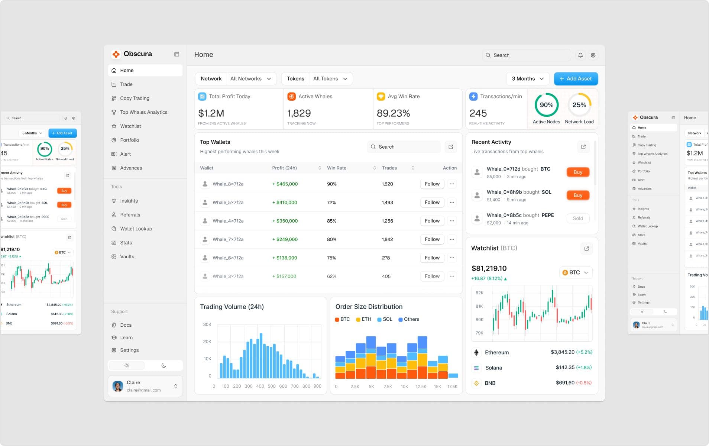Toggle ETH series in Order Size legend
Screen dimensions: 709x446
tap(363, 319)
